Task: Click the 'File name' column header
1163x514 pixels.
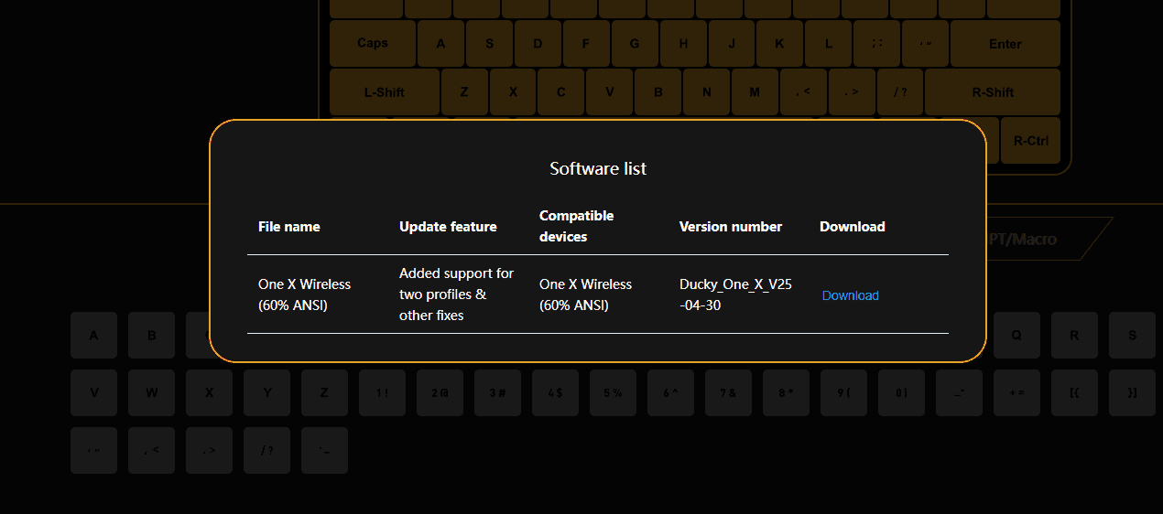Action: coord(289,226)
